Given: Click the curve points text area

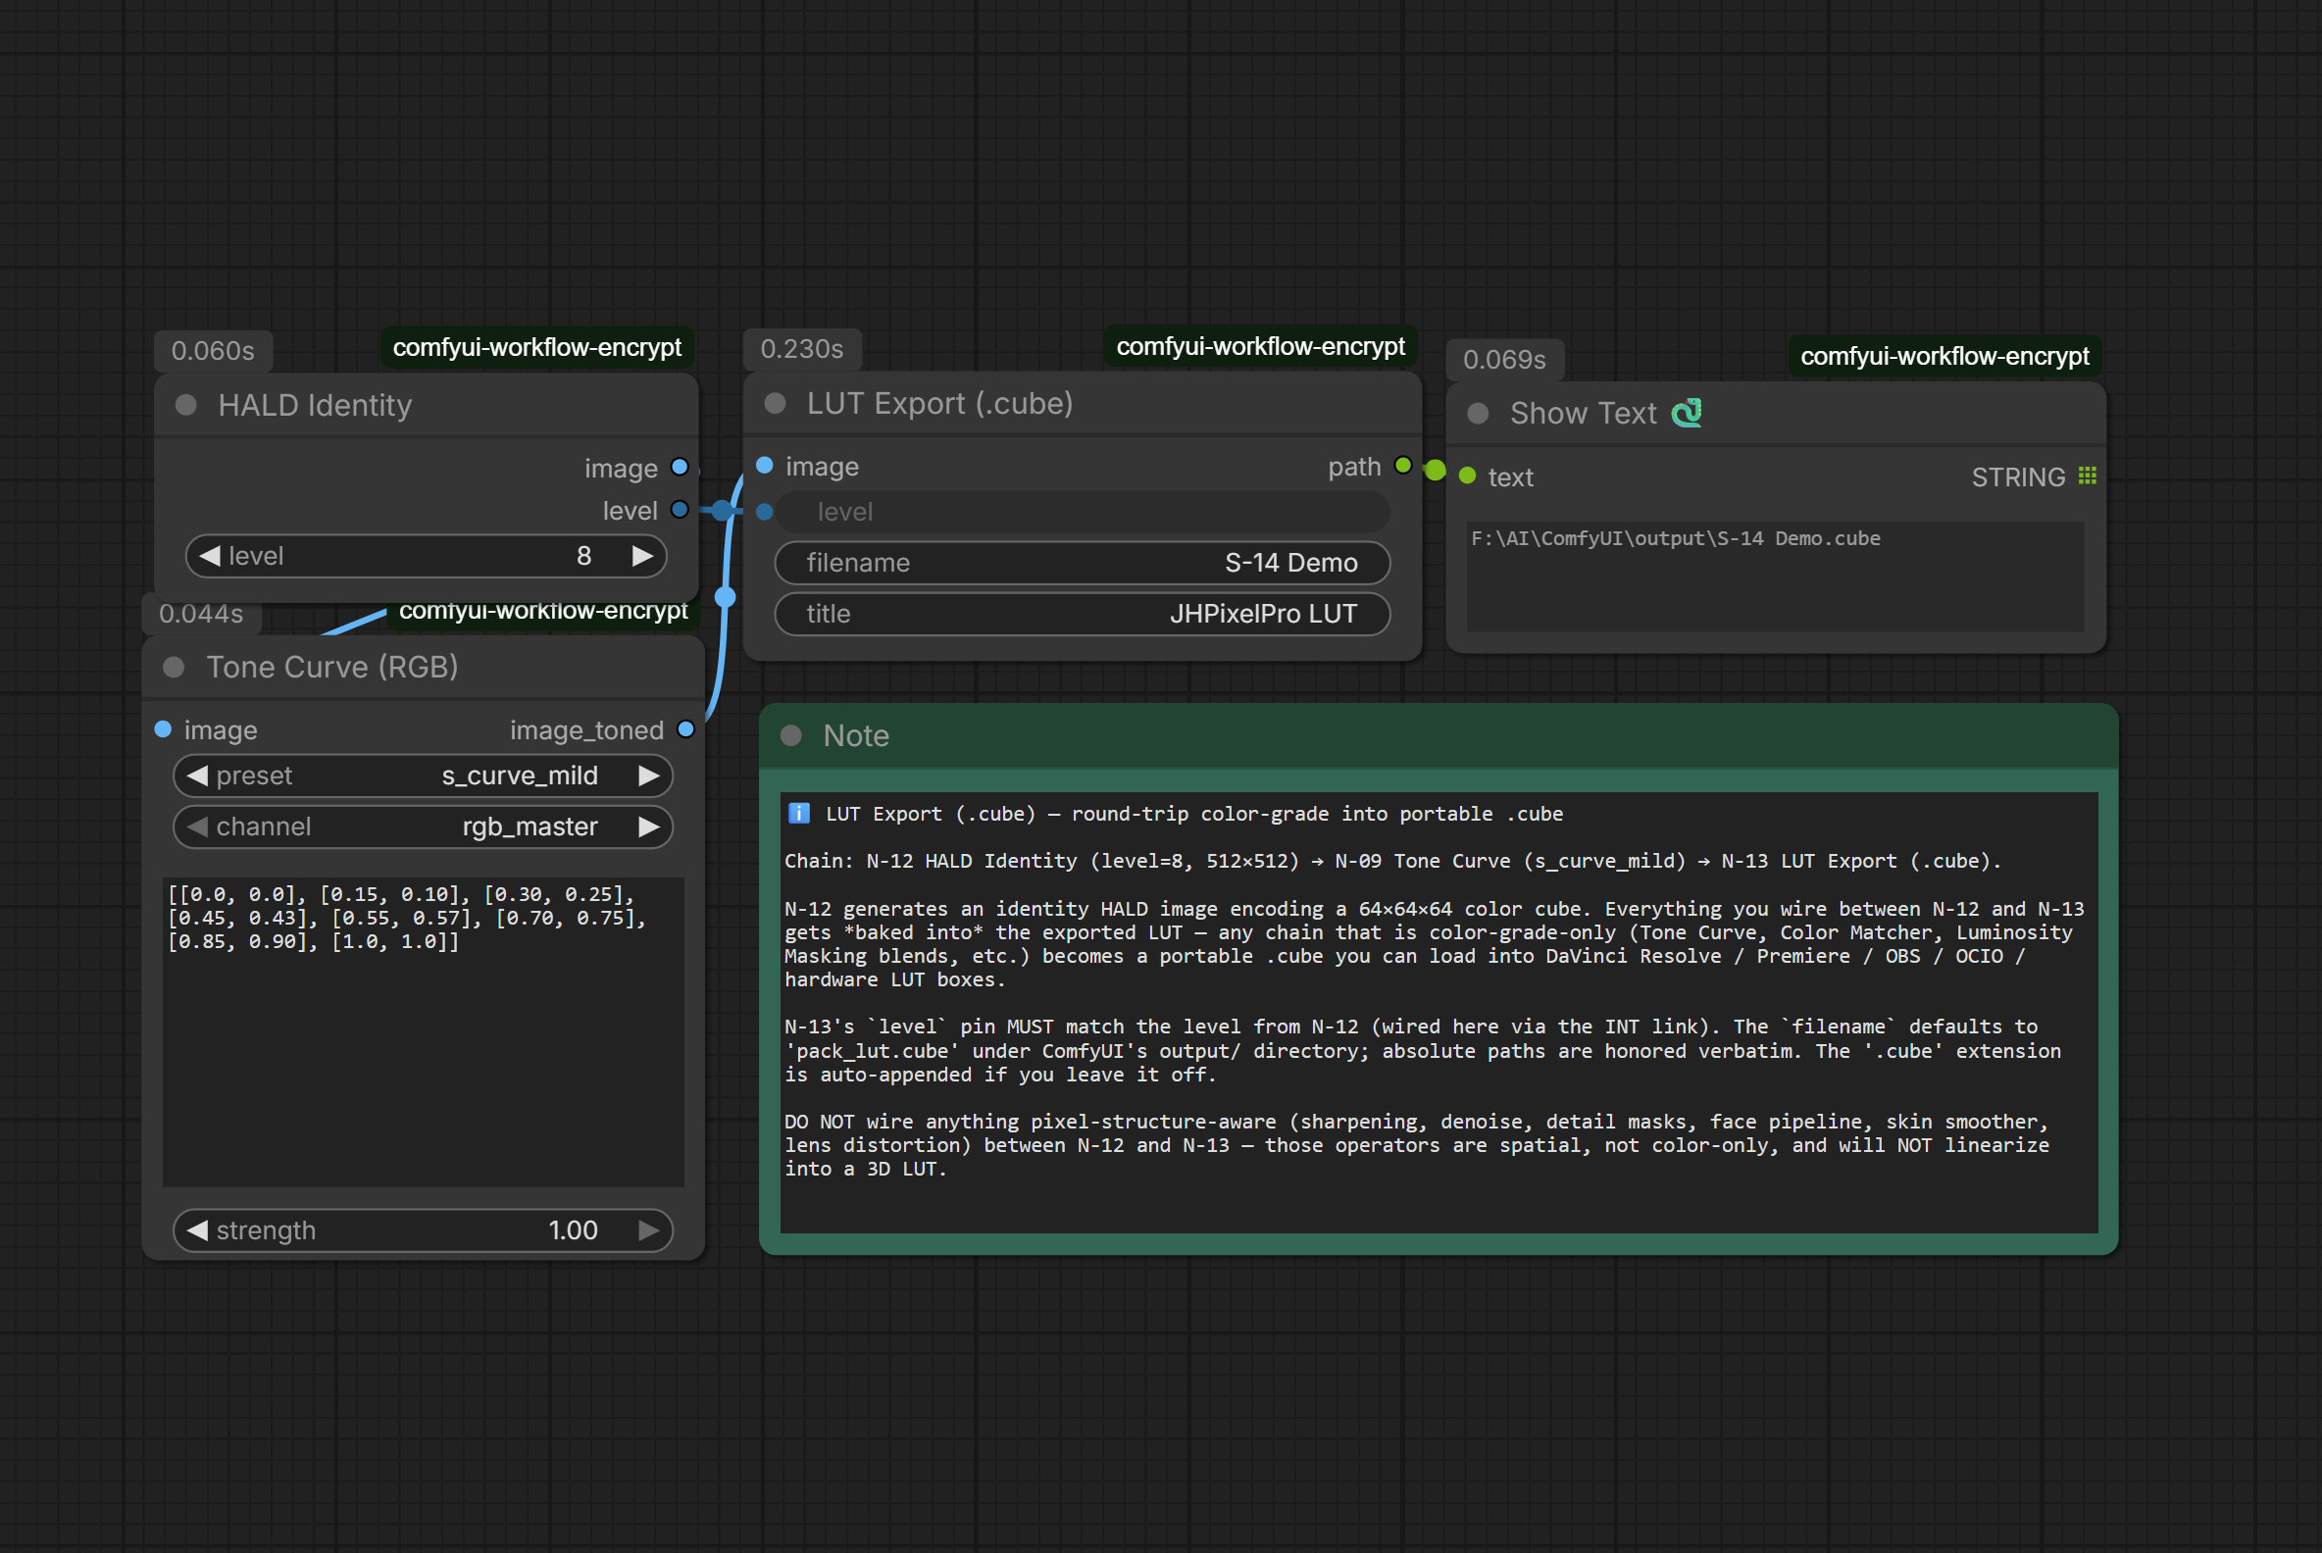Looking at the screenshot, I should [423, 1032].
